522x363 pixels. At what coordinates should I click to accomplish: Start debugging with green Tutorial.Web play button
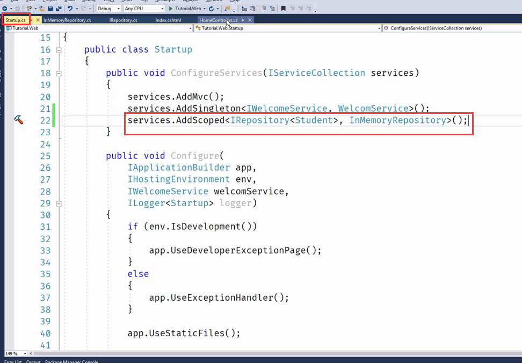(x=171, y=9)
